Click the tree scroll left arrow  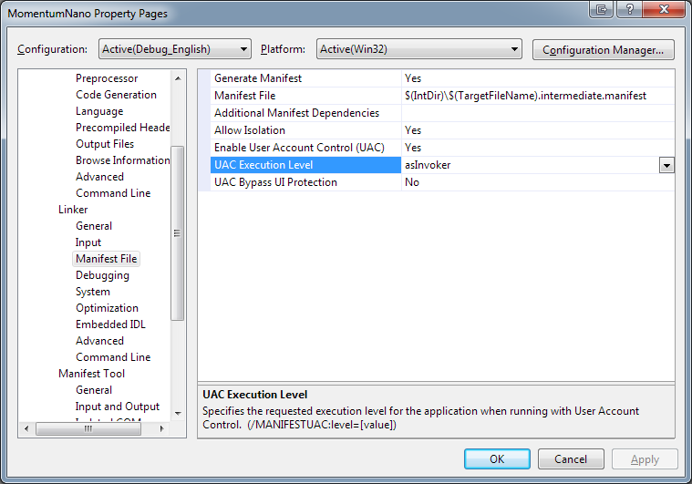coord(26,428)
